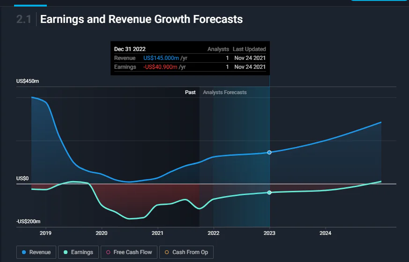Click the Past region label
Viewport: 409px width, 262px height.
190,92
